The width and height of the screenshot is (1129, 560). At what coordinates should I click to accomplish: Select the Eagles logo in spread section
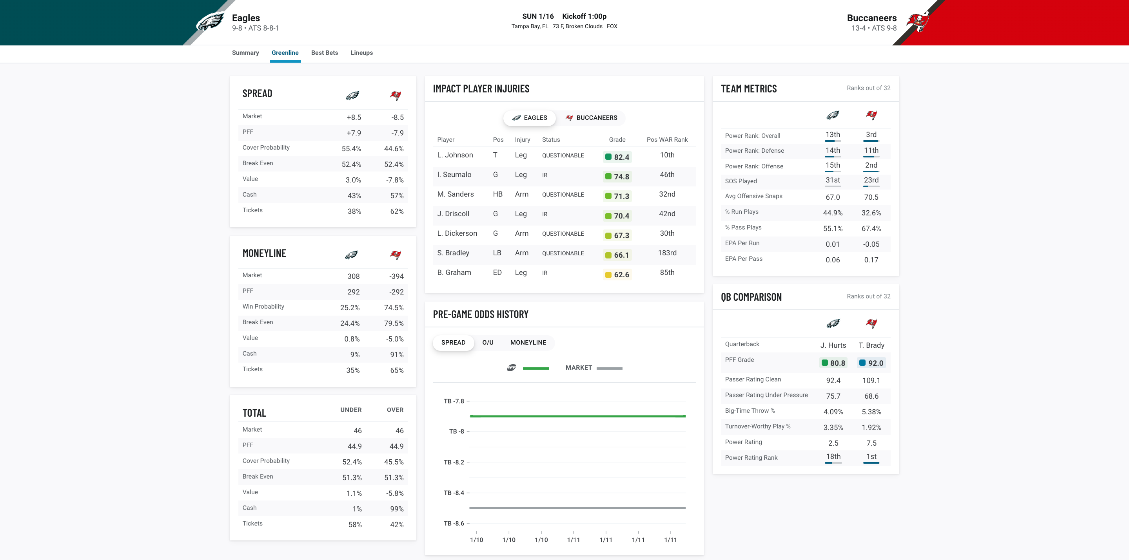pyautogui.click(x=352, y=95)
